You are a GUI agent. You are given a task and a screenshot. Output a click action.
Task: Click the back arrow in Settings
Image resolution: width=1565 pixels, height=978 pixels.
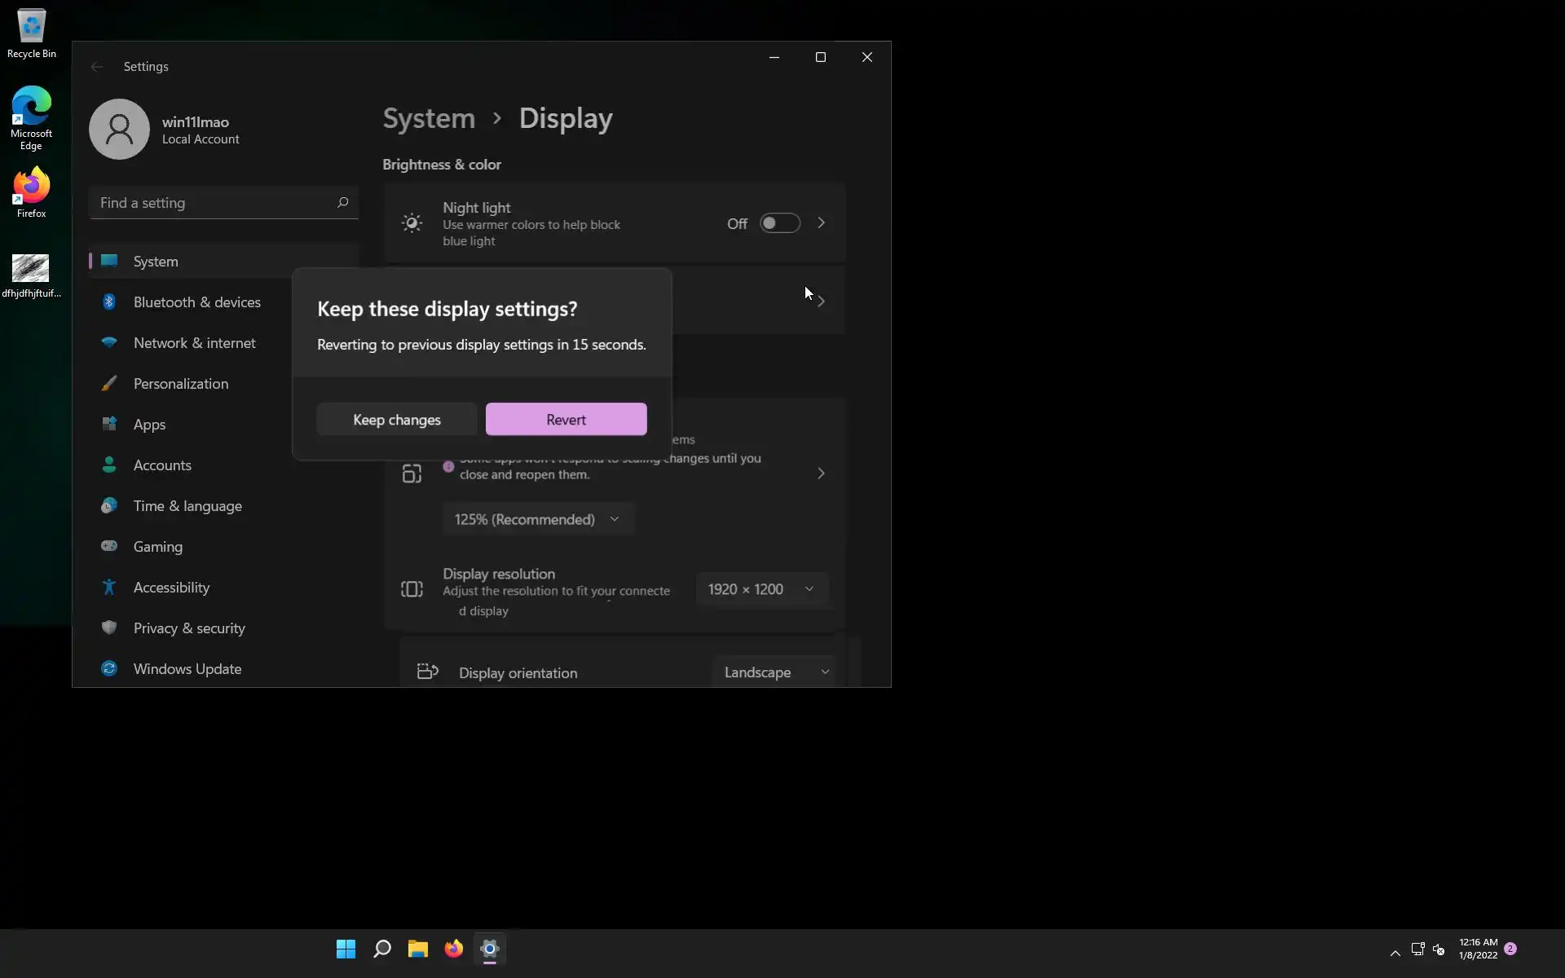[97, 67]
